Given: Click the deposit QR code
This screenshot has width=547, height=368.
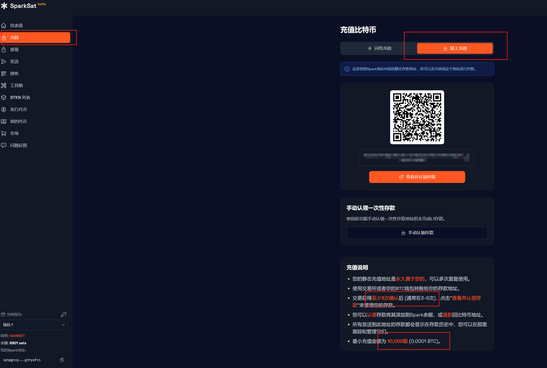Looking at the screenshot, I should [417, 117].
